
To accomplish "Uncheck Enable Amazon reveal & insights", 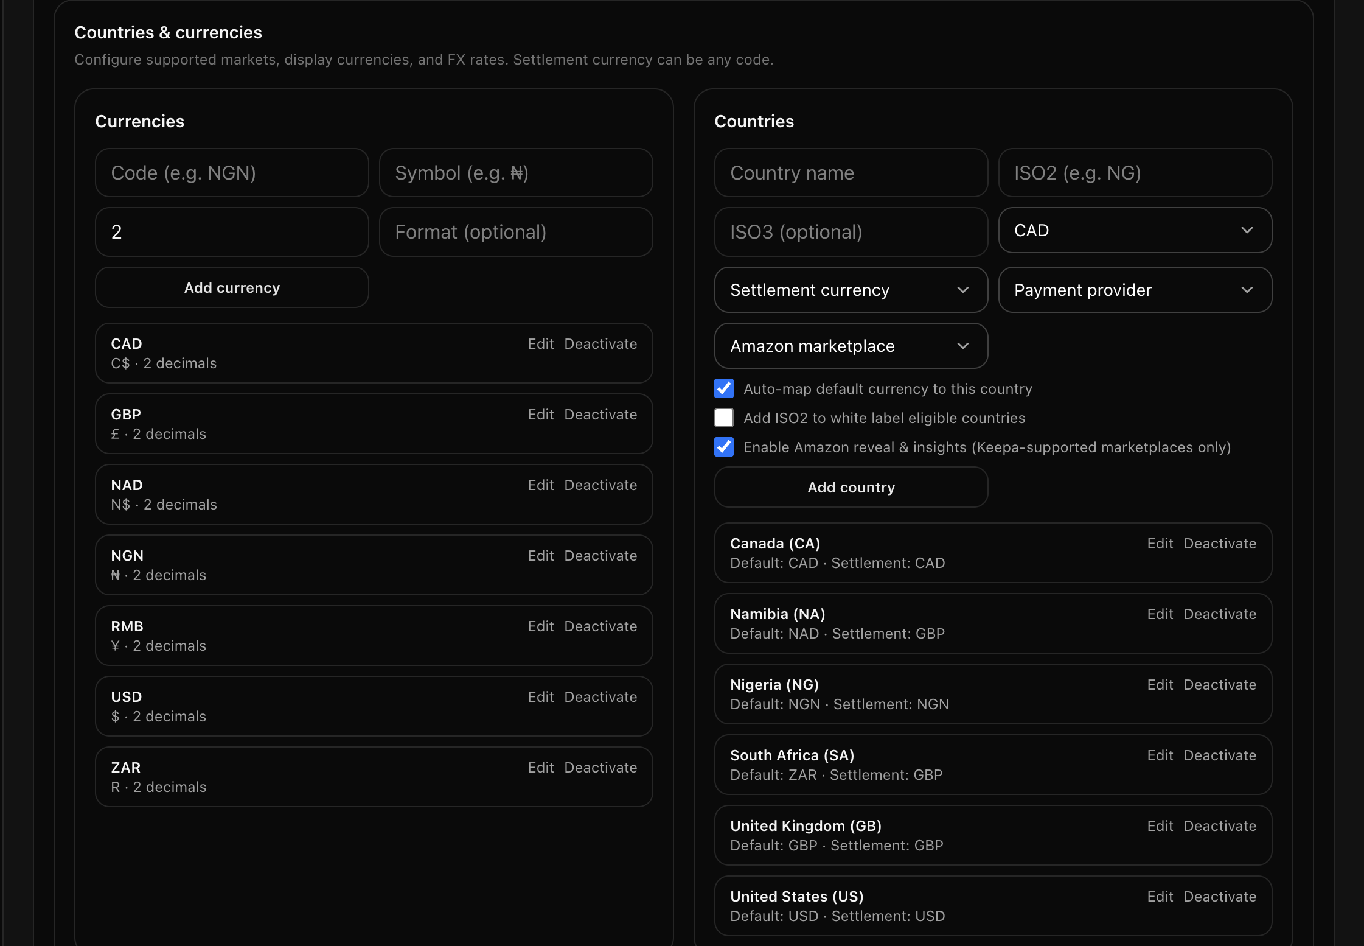I will 724,447.
